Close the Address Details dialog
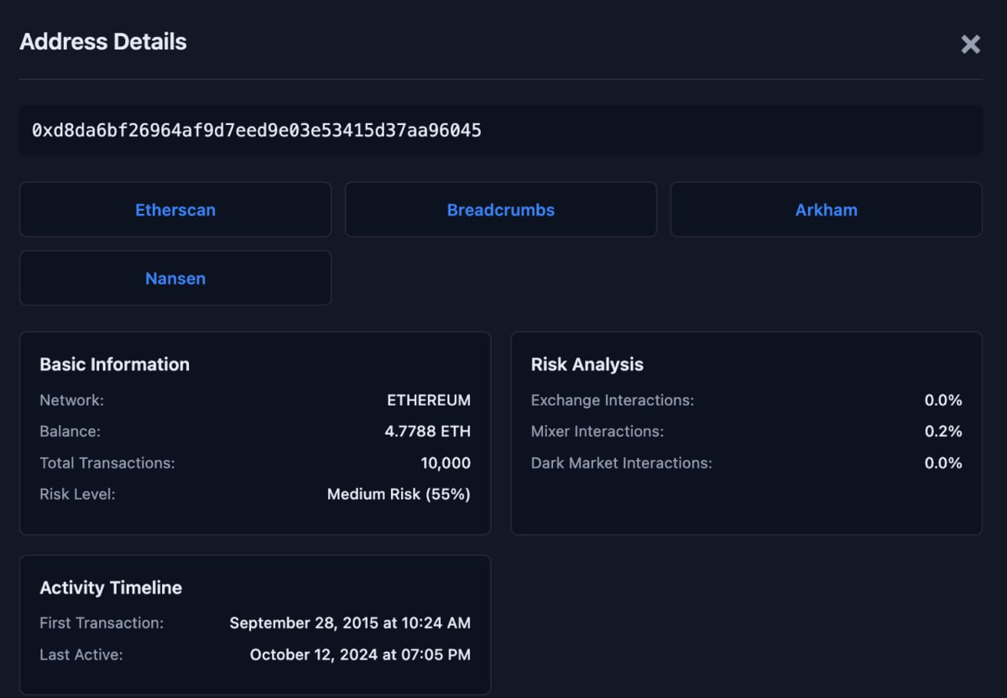Screen dimensions: 1007x698 (970, 44)
